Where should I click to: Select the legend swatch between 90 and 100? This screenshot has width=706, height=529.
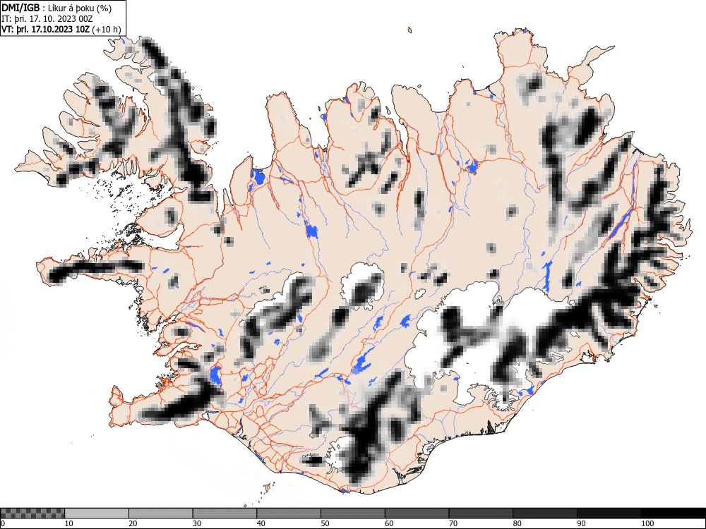click(609, 513)
